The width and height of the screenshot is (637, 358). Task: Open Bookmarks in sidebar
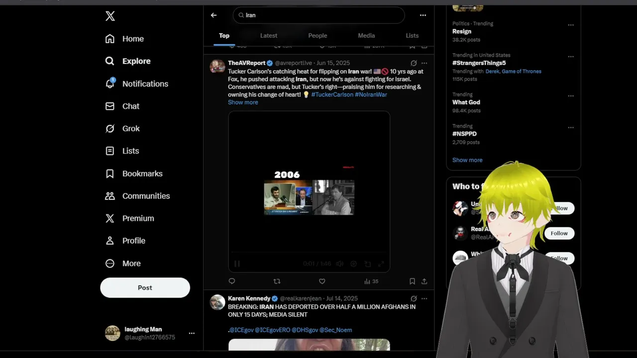pos(133,174)
